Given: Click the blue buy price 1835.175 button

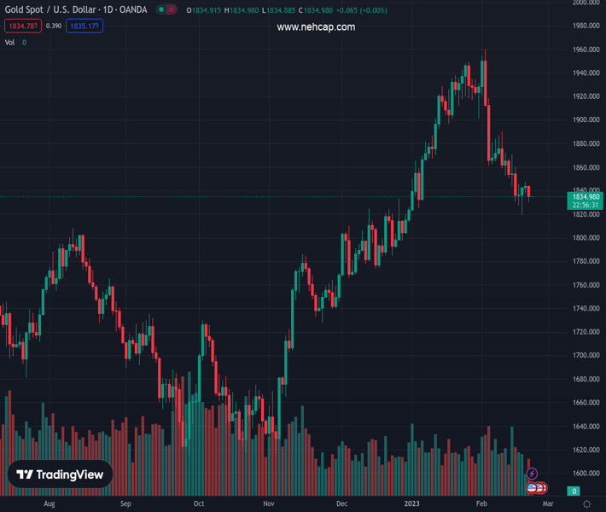Looking at the screenshot, I should point(84,26).
